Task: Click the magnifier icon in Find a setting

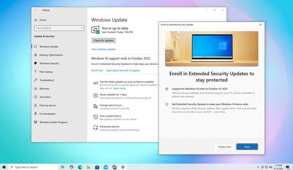Action: tap(82, 28)
